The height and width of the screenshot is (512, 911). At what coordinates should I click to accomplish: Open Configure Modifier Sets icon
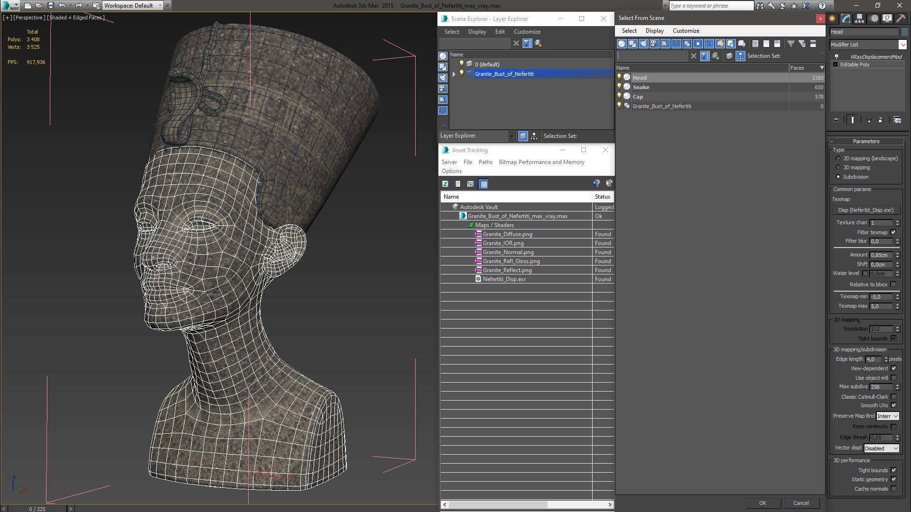(x=897, y=120)
